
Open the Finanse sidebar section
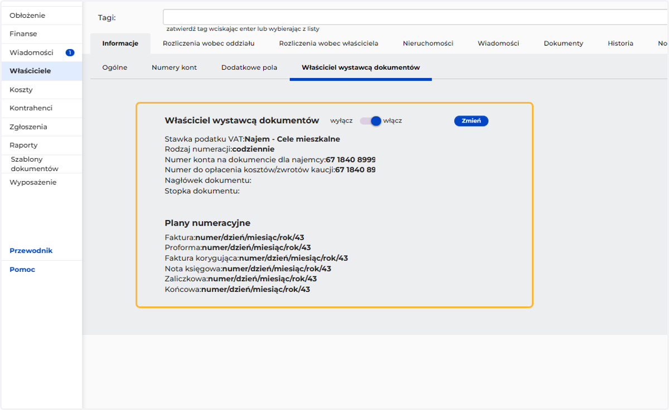[x=23, y=34]
